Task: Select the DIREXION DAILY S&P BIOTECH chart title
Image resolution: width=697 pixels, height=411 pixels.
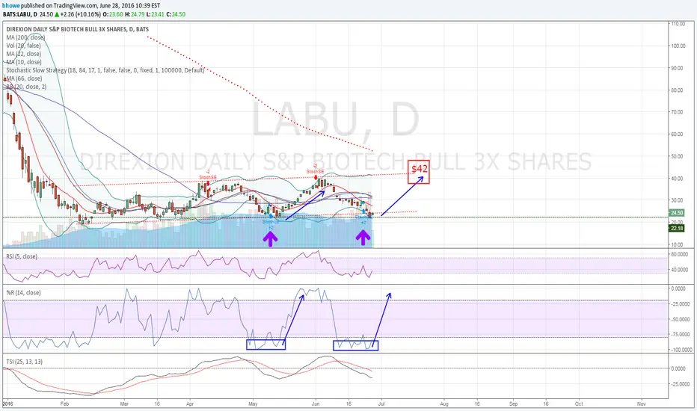Action: pos(77,29)
